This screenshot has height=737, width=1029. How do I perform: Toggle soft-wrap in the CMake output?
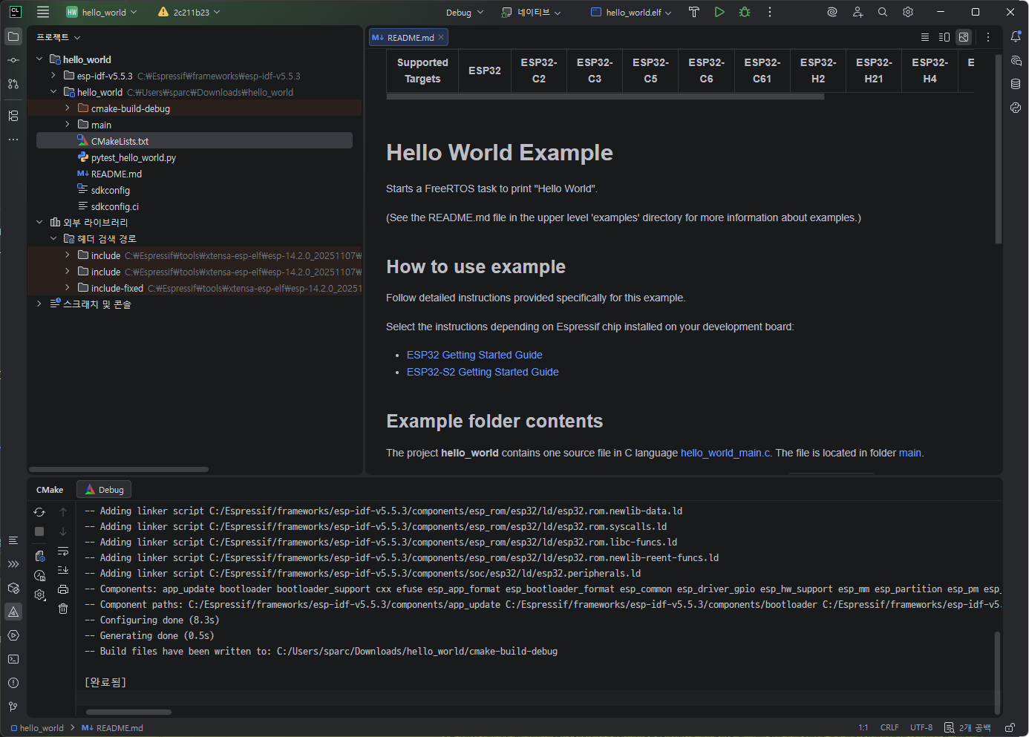[63, 551]
